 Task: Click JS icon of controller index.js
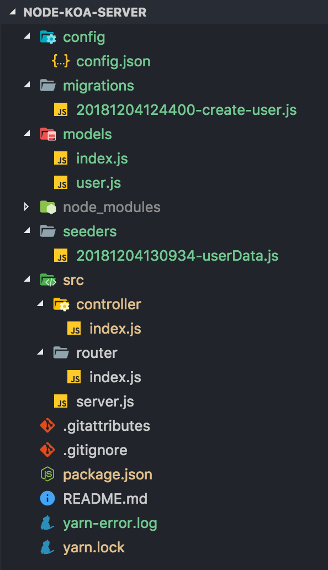(74, 329)
